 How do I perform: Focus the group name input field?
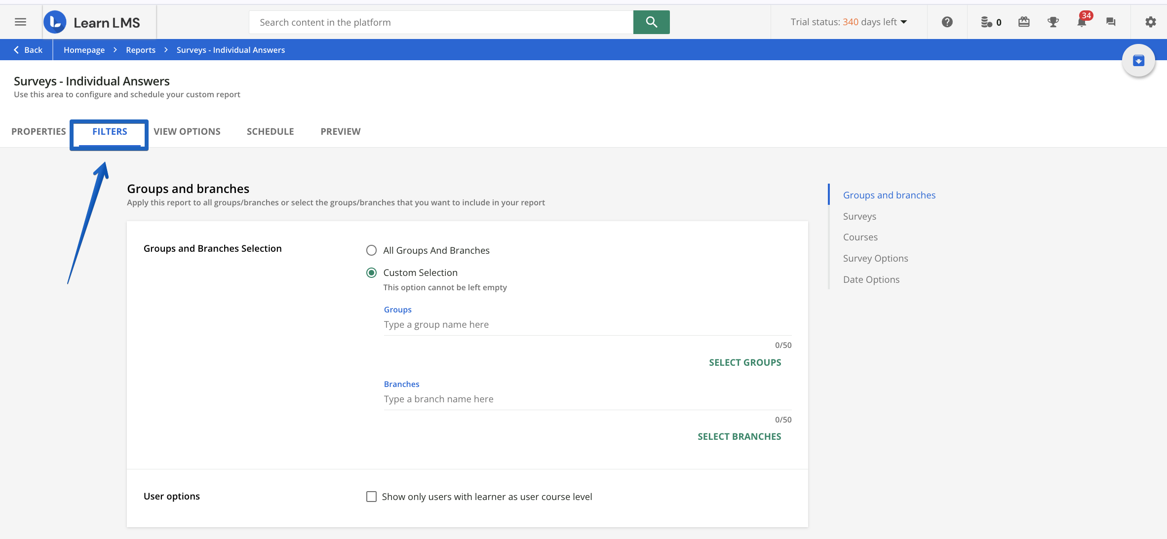587,325
